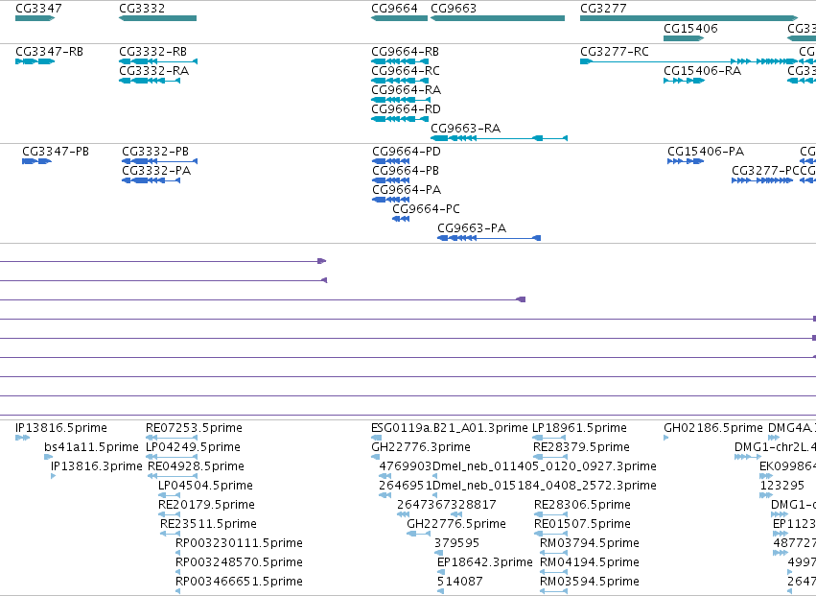The image size is (816, 596).
Task: Select the feature labeled 123295
Action: 781,486
